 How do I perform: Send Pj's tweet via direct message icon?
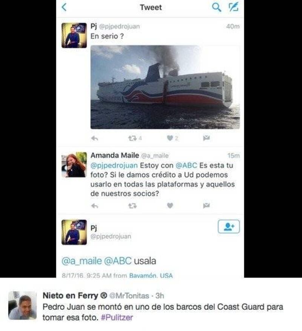coord(206,138)
